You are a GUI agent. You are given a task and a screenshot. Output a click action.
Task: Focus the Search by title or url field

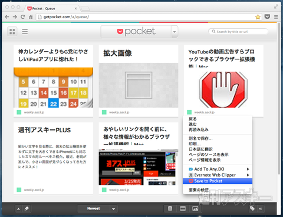238,31
